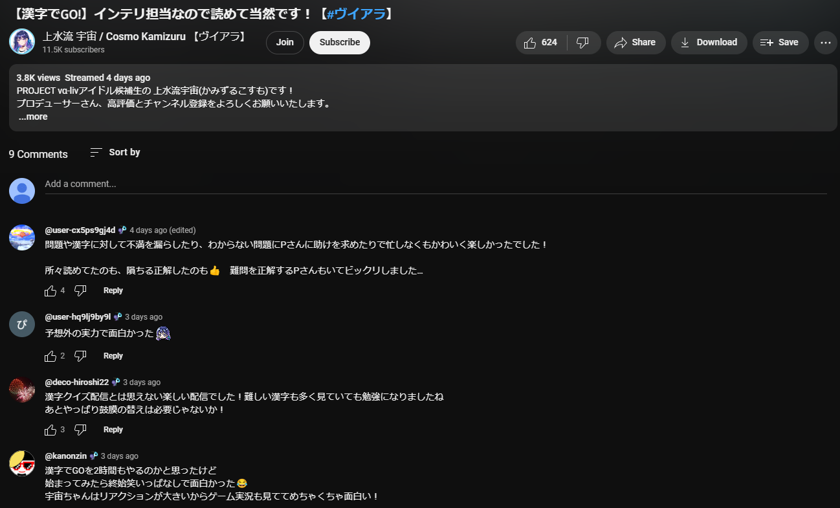Screen dimensions: 840x508
Task: Dislike this video
Action: (x=583, y=43)
